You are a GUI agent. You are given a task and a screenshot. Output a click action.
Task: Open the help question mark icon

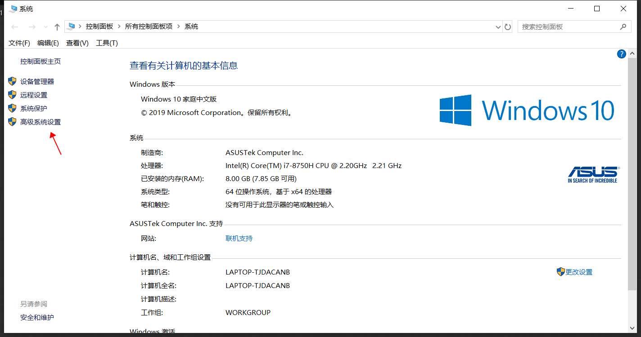(622, 54)
